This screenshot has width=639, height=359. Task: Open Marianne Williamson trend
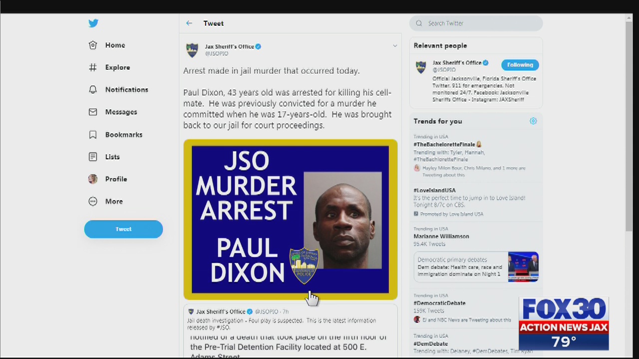pos(441,236)
